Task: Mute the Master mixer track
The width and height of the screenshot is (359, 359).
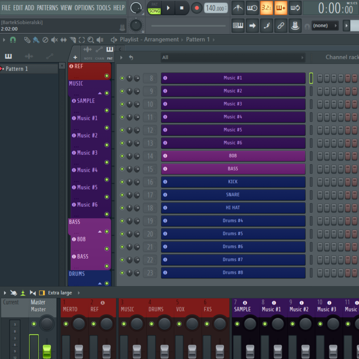Action: coord(34,324)
